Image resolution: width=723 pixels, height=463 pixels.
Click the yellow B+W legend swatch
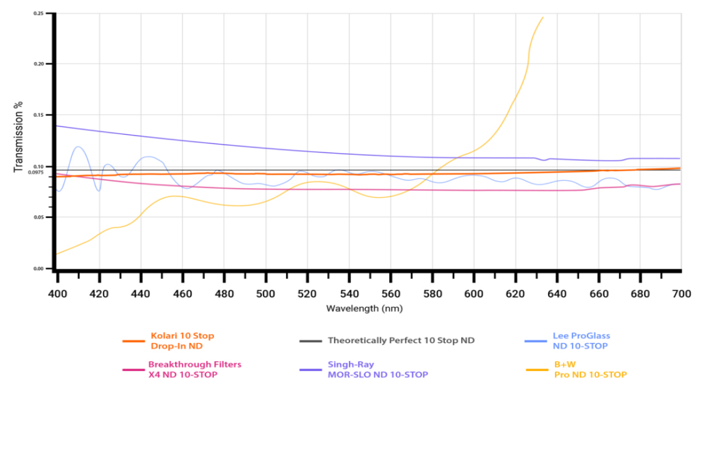[x=535, y=370]
